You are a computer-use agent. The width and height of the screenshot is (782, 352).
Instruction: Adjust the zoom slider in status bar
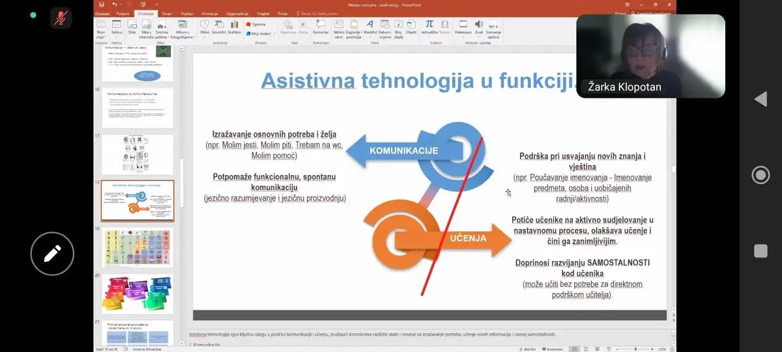[635, 349]
